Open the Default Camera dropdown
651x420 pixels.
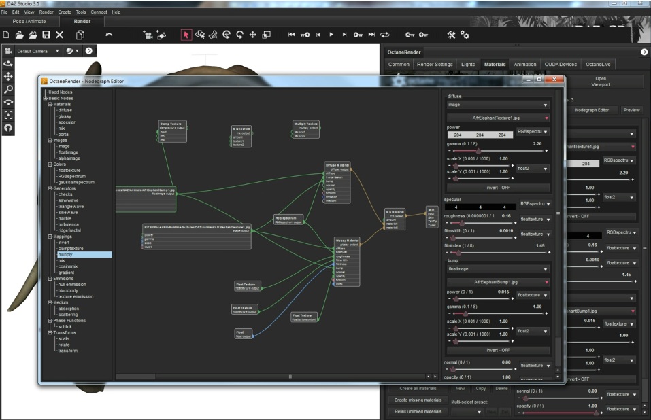tap(38, 51)
